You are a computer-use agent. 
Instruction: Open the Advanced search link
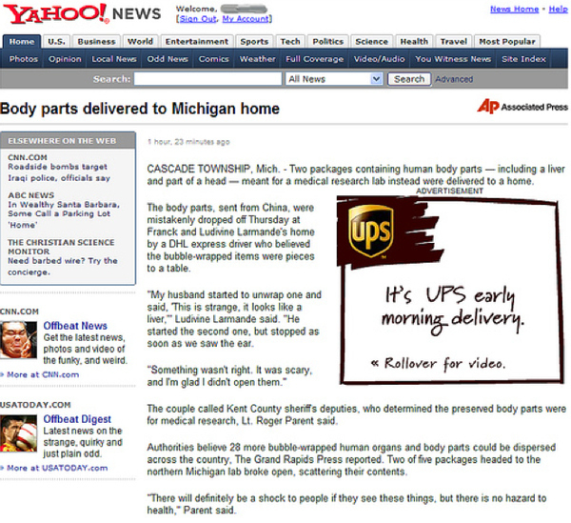click(454, 79)
